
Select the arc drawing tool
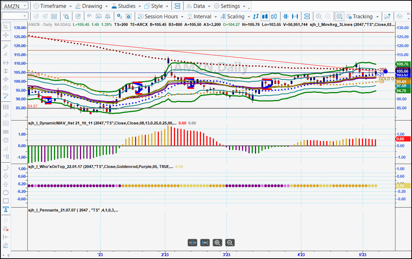tap(5, 168)
